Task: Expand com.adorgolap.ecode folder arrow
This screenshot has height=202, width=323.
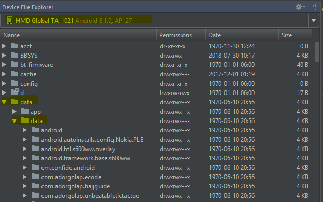Action: pos(25,177)
